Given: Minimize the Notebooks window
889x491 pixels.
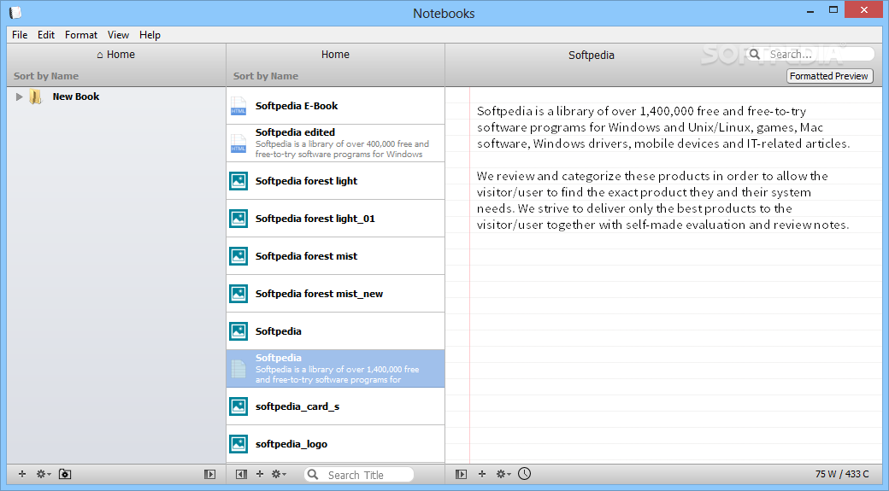Looking at the screenshot, I should tap(810, 11).
